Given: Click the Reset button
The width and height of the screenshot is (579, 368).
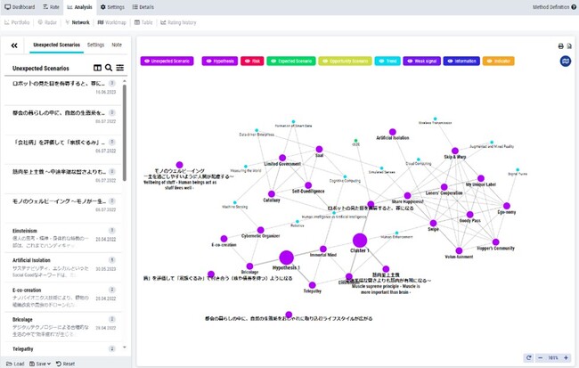Looking at the screenshot, I should pyautogui.click(x=65, y=364).
